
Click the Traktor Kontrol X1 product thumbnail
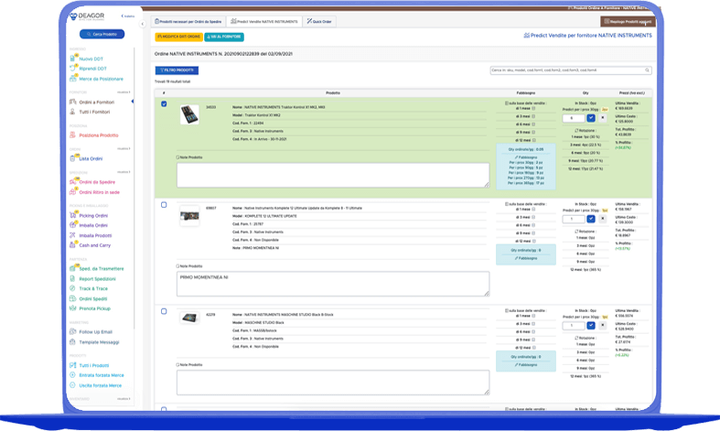[189, 114]
